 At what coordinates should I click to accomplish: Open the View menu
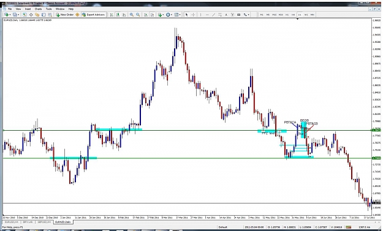(x=18, y=9)
